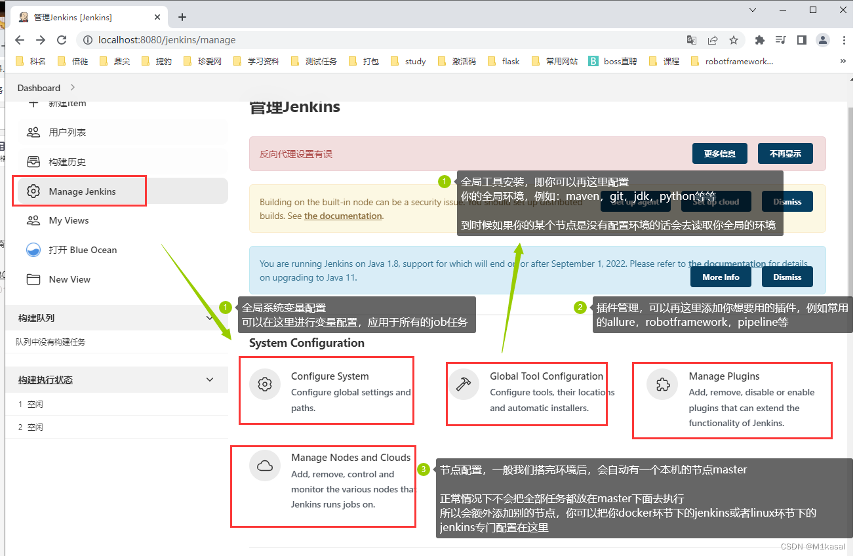Open the Chrome profile avatar
This screenshot has width=855, height=556.
pos(822,40)
